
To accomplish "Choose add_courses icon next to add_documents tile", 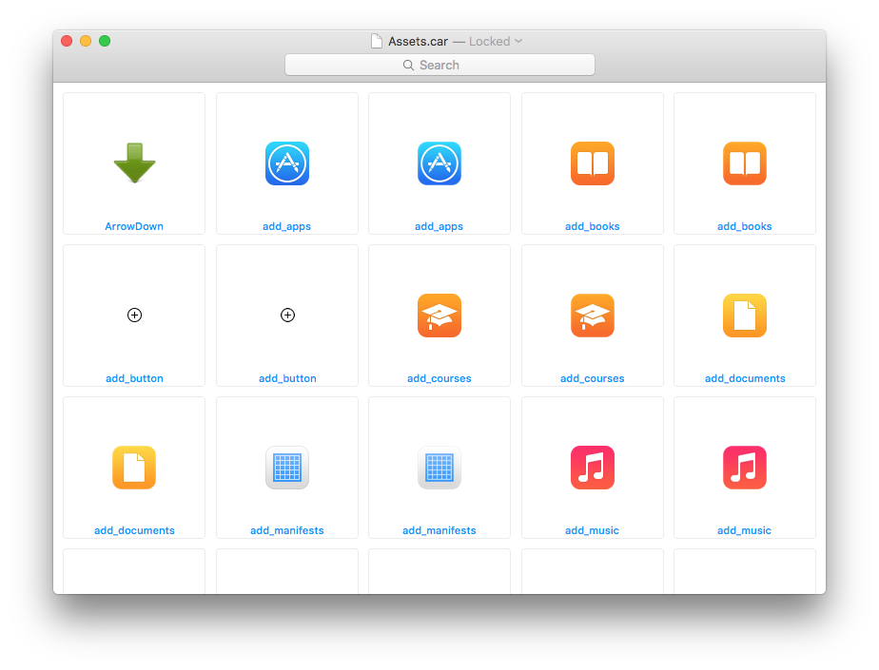I will click(593, 316).
